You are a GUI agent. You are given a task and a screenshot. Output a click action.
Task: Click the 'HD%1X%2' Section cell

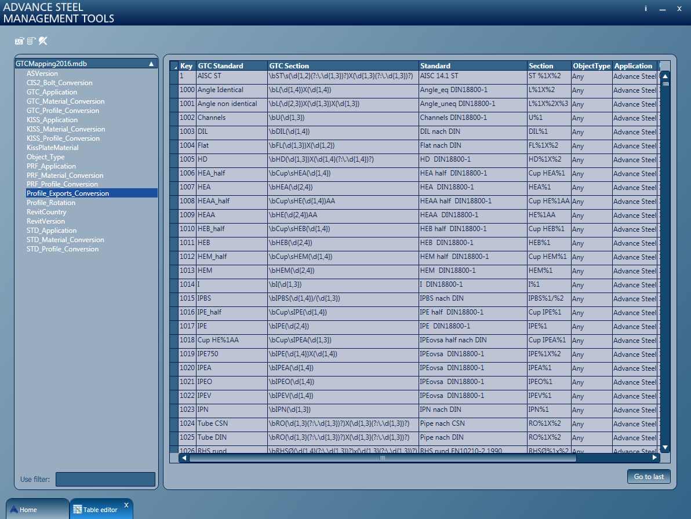point(549,159)
